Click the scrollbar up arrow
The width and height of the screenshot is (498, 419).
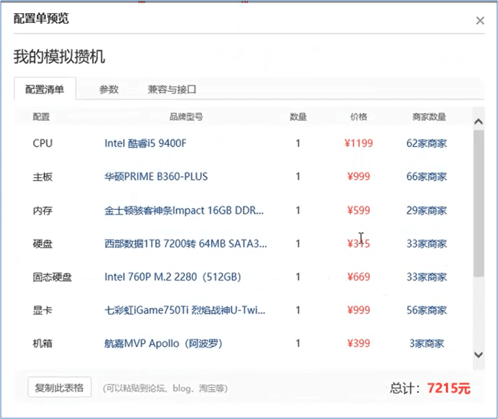click(478, 121)
